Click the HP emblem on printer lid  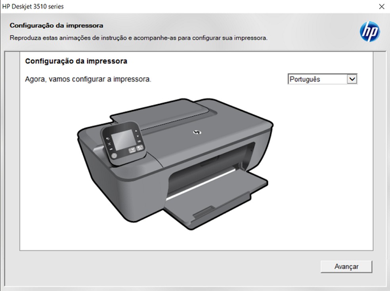click(x=195, y=132)
